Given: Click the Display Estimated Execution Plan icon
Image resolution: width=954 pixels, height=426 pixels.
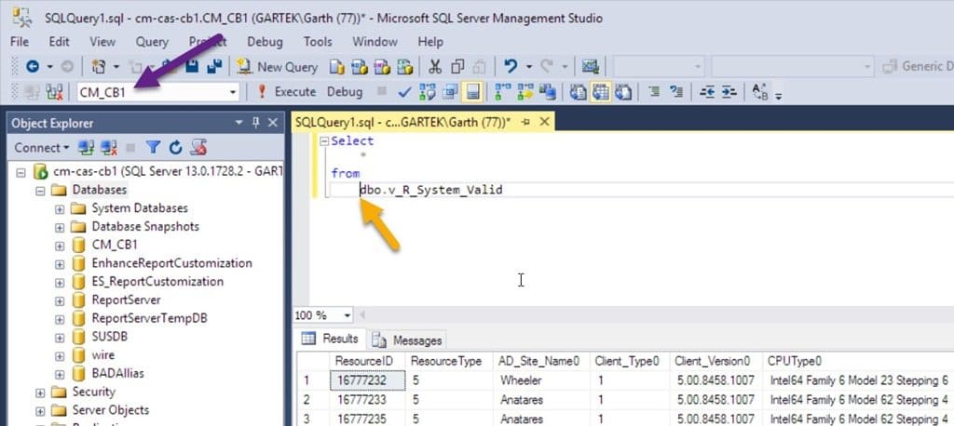Looking at the screenshot, I should coord(428,92).
